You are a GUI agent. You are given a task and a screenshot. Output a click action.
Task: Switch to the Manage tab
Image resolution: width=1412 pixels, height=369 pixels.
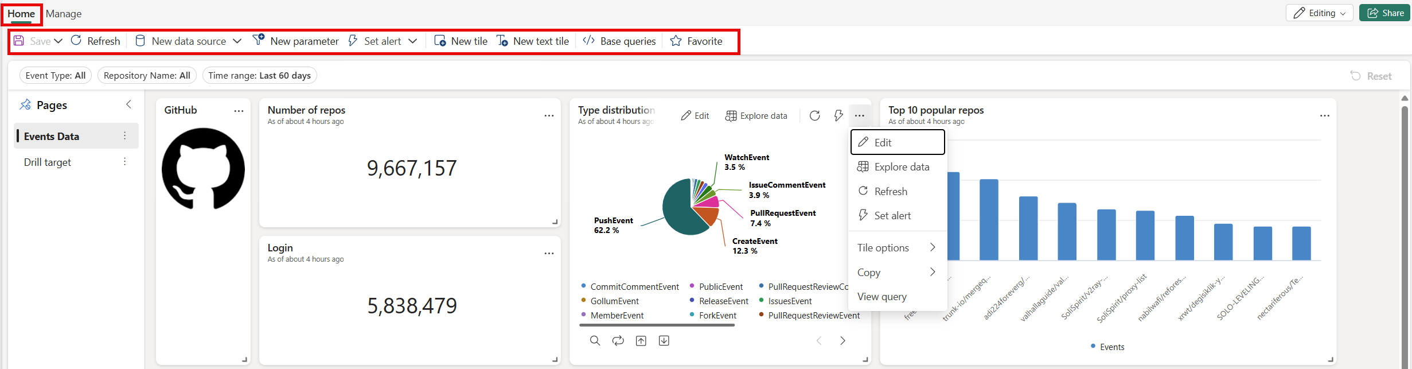(64, 14)
